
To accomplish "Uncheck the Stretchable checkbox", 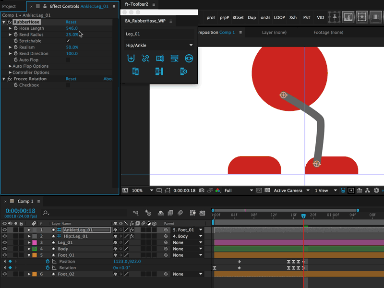I will pyautogui.click(x=68, y=41).
